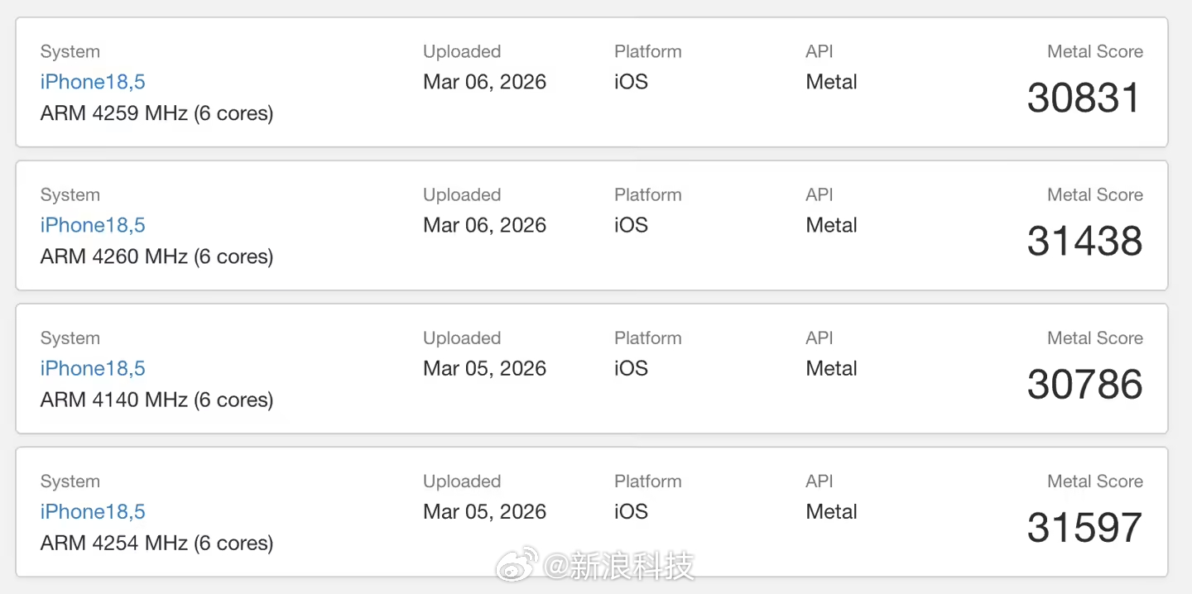1192x594 pixels.
Task: Click Metal API value in second card
Action: coord(831,225)
